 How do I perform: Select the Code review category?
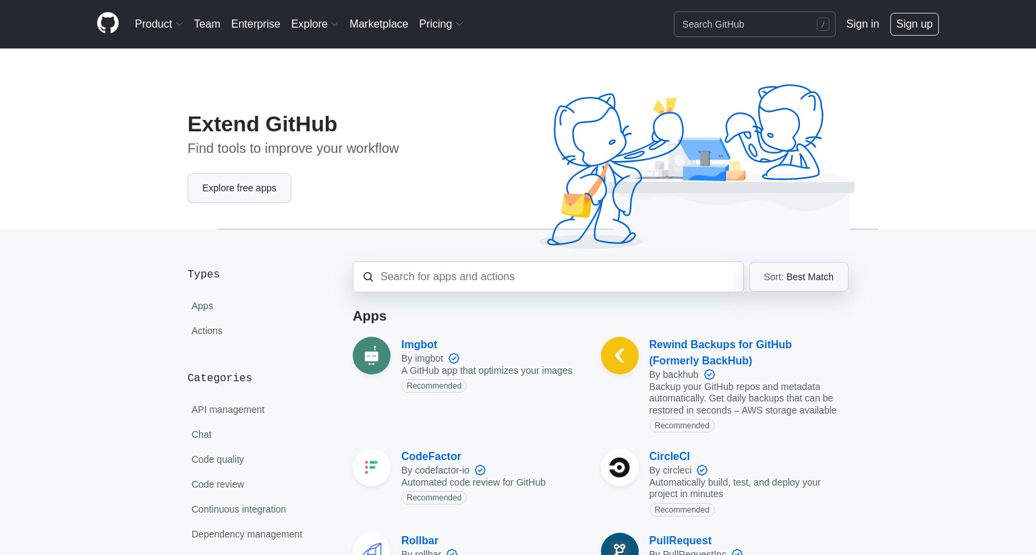[218, 484]
